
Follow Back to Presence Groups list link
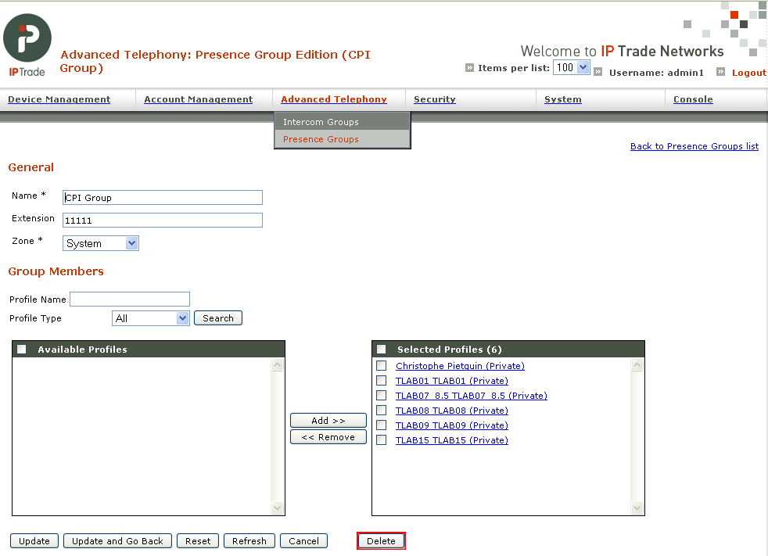[x=694, y=146]
